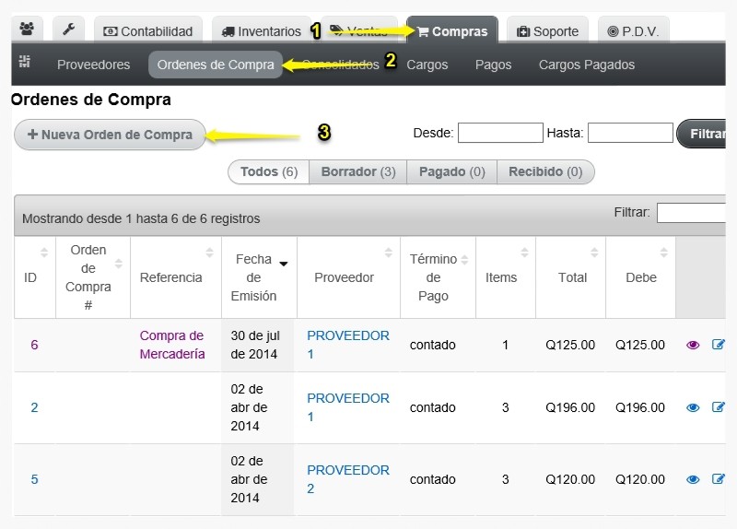The image size is (737, 529).
Task: Go to Pagos submenu
Action: [x=493, y=65]
